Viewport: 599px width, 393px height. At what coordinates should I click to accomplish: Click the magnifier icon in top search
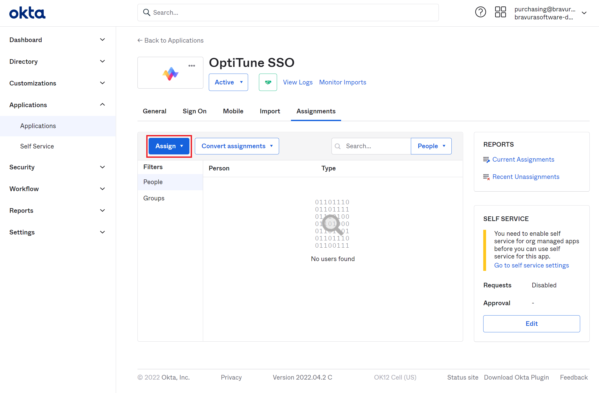[147, 12]
